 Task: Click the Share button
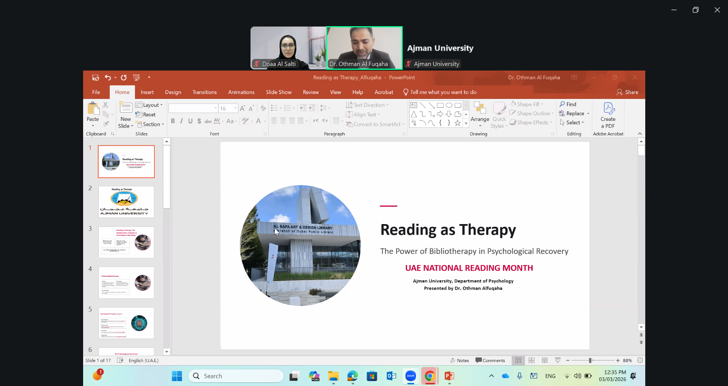627,92
